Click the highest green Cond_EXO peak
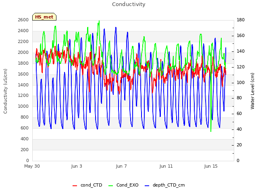 99,21
